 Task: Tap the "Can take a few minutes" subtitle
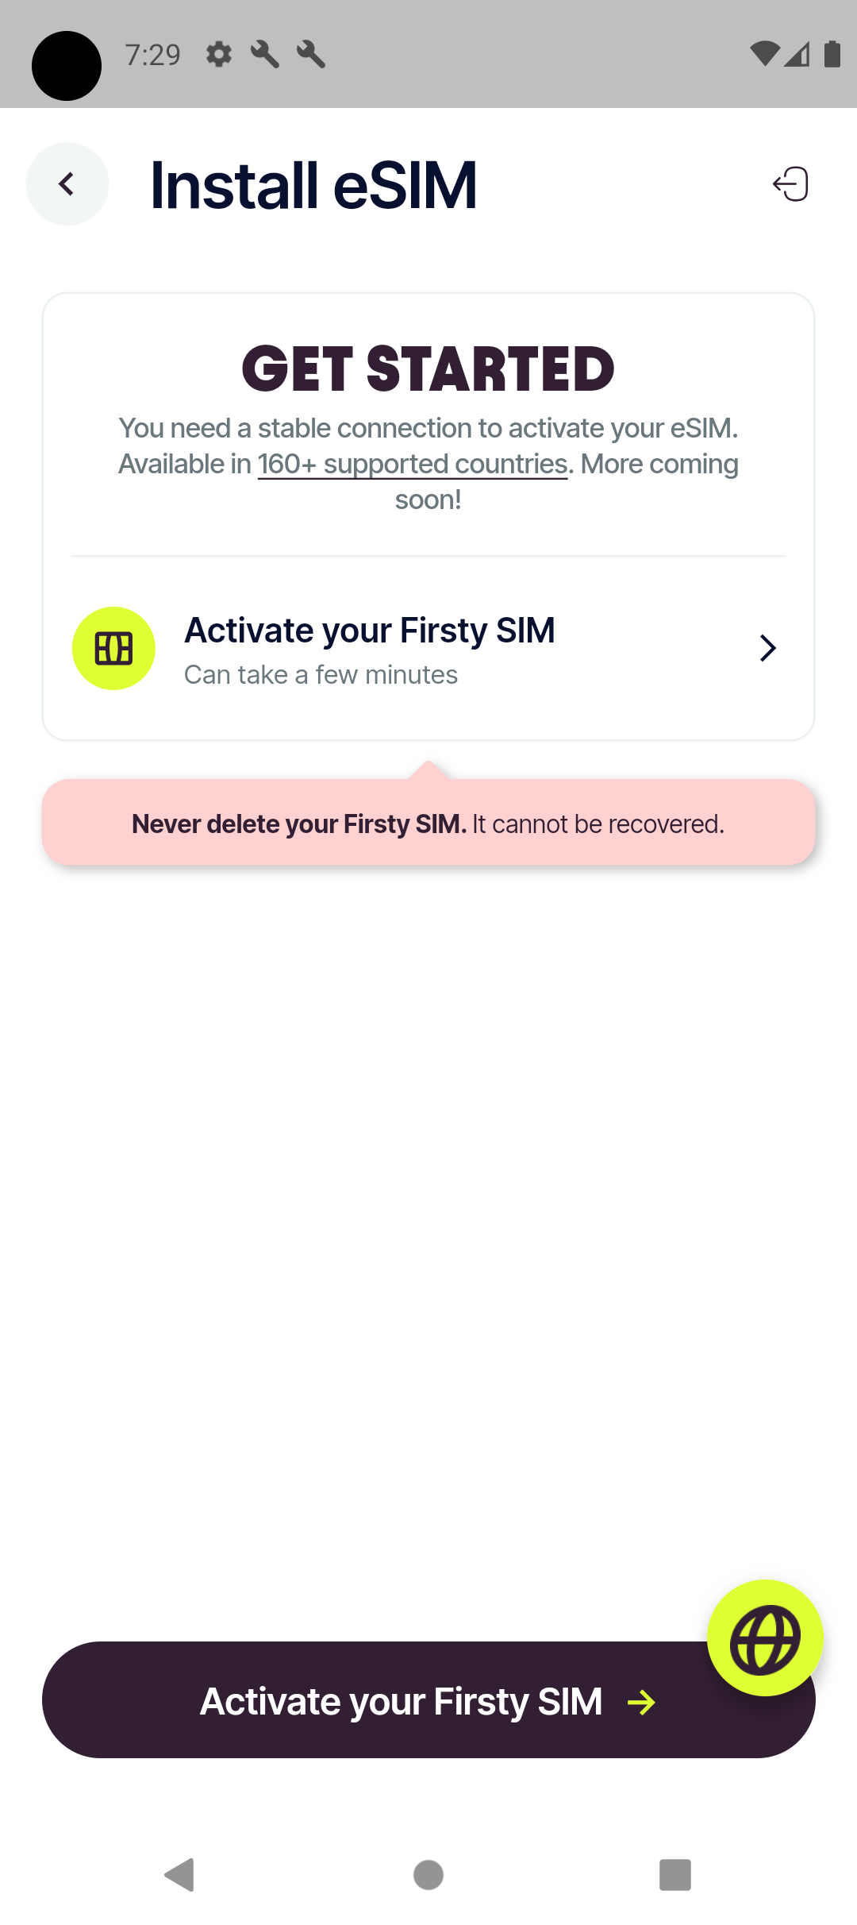[321, 675]
